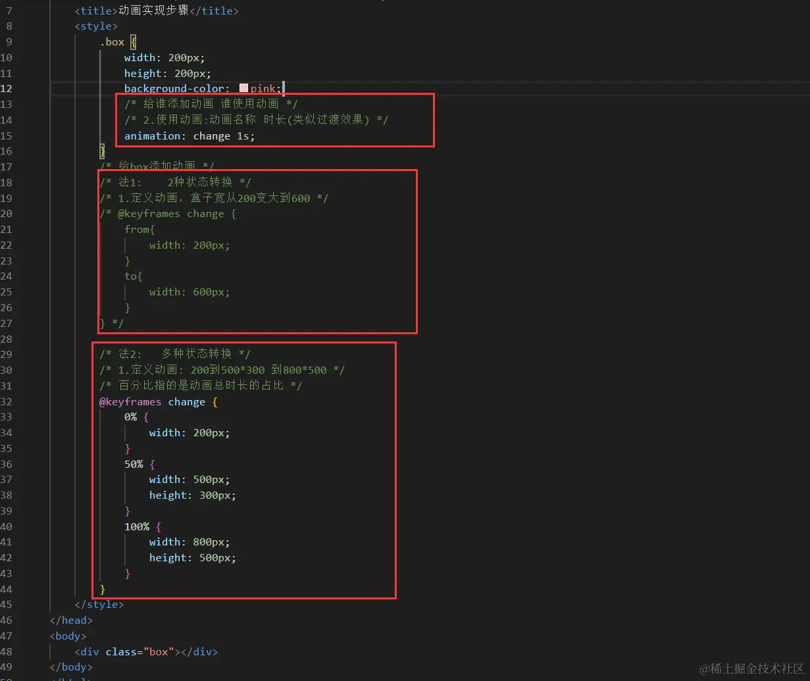
Task: Click the closing </body> tag
Action: (71, 667)
